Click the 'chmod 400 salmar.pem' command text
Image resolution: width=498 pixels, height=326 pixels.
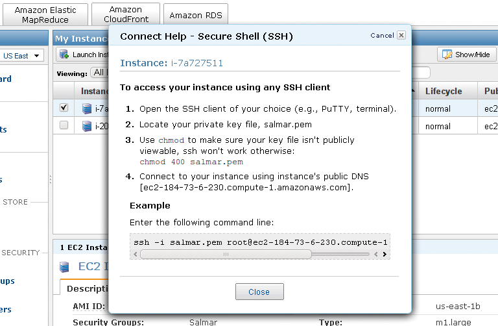191,162
